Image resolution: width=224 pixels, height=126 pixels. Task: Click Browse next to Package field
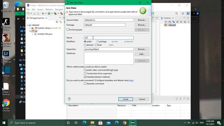pyautogui.click(x=142, y=25)
